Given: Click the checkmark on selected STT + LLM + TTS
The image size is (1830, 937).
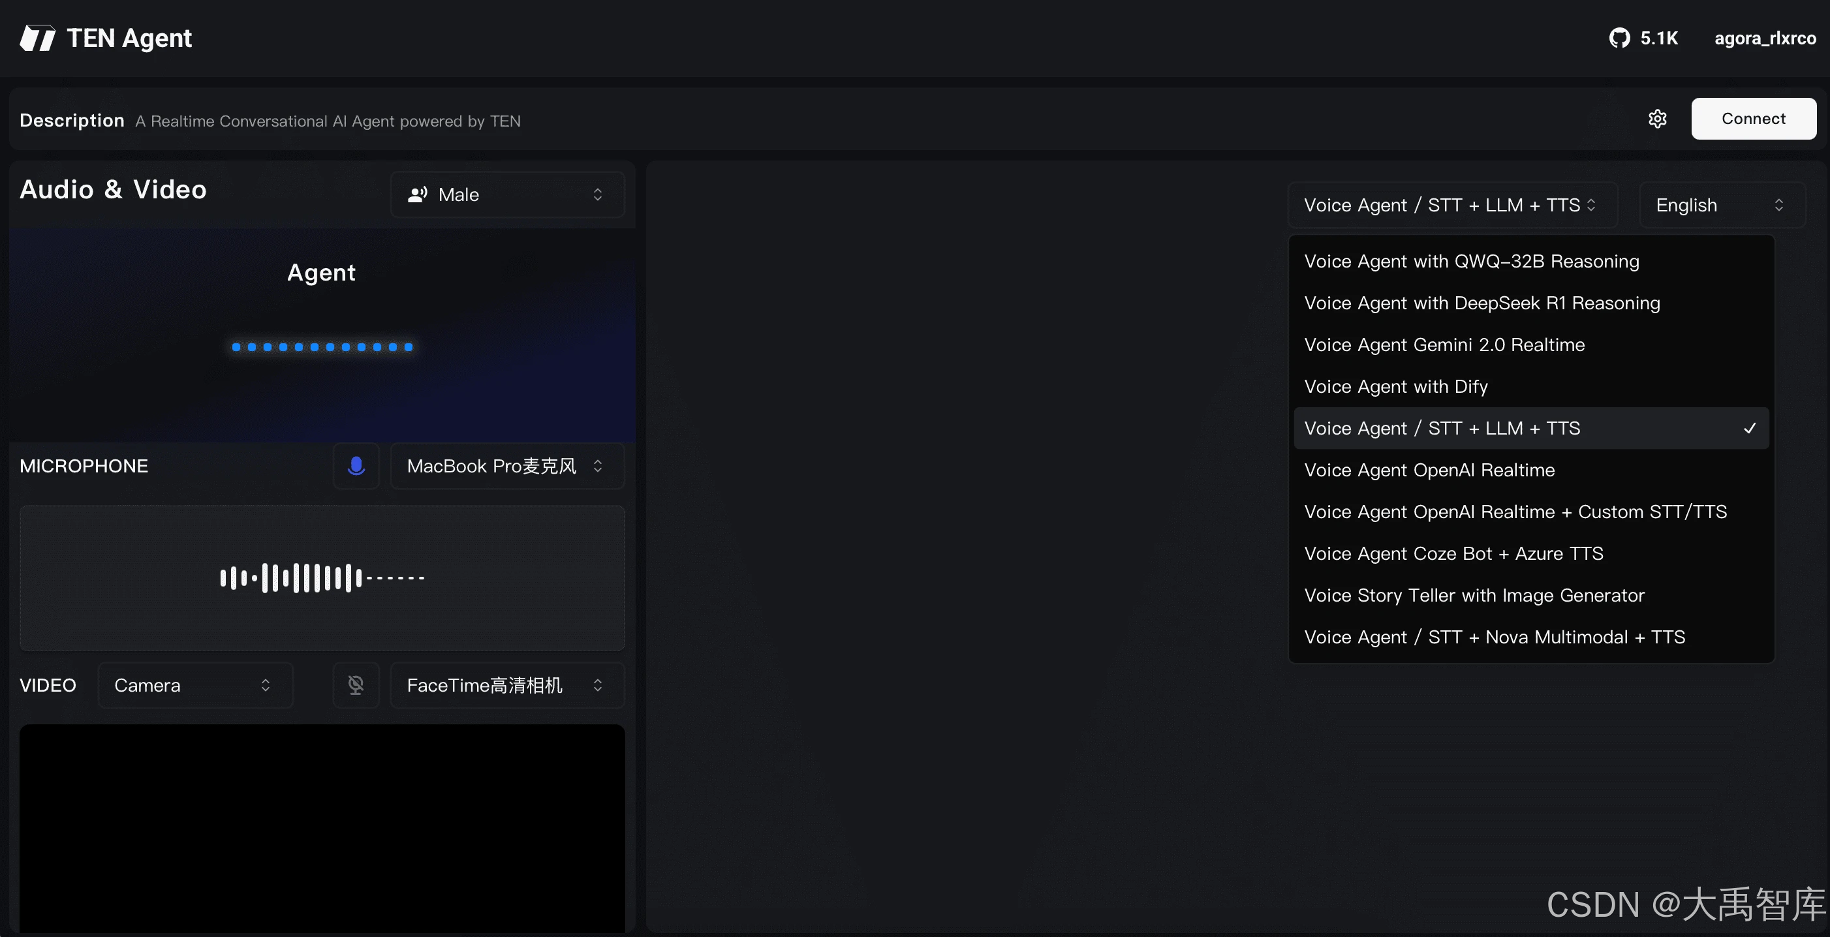Looking at the screenshot, I should pyautogui.click(x=1749, y=428).
